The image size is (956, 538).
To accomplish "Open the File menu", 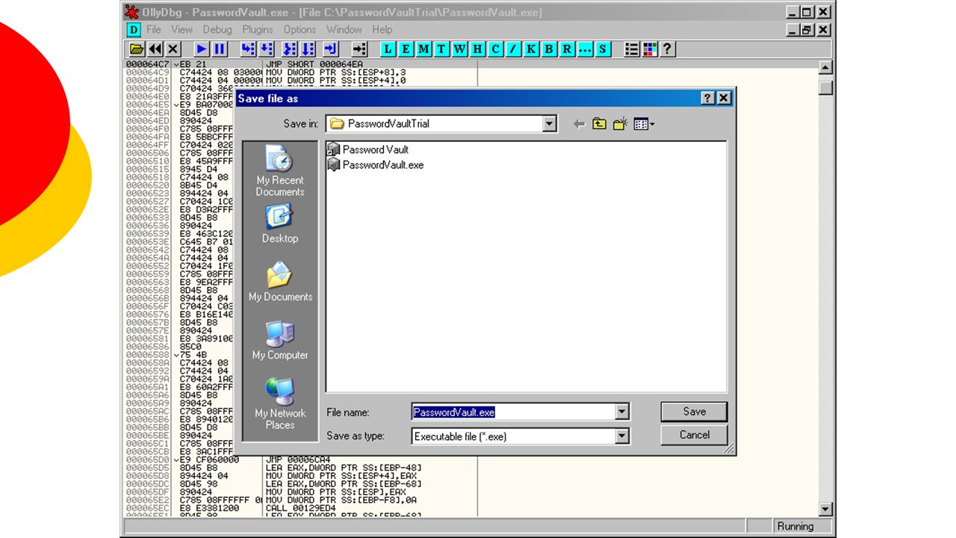I will coord(154,30).
